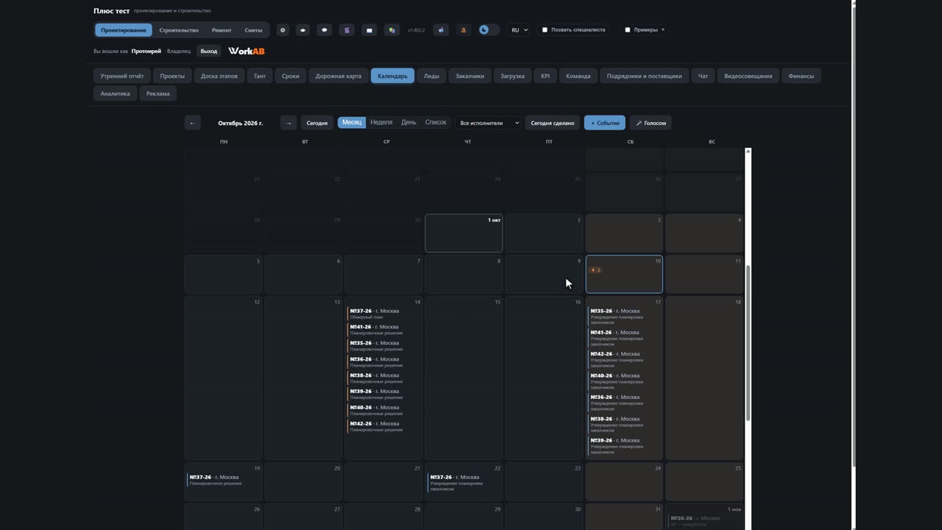This screenshot has width=942, height=530.
Task: Click the blue thumbs-up icon in the header
Action: click(441, 30)
